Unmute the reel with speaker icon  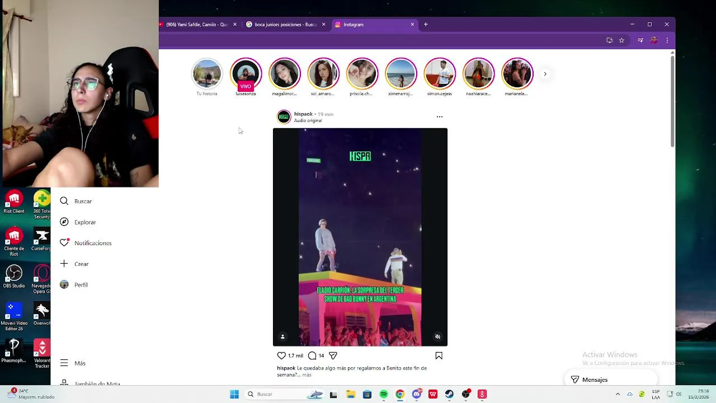(437, 337)
